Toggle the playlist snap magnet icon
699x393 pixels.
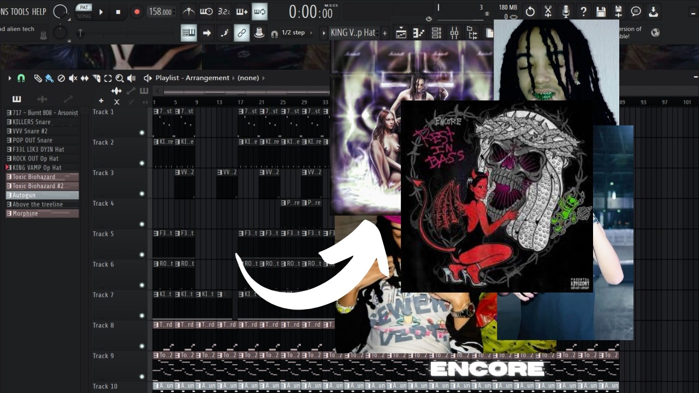[21, 78]
